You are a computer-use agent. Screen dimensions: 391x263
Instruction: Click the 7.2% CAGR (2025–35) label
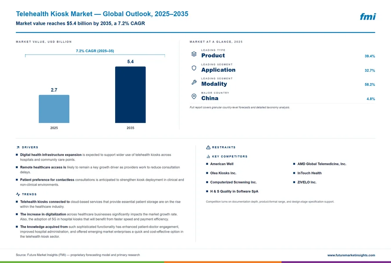(x=95, y=51)
